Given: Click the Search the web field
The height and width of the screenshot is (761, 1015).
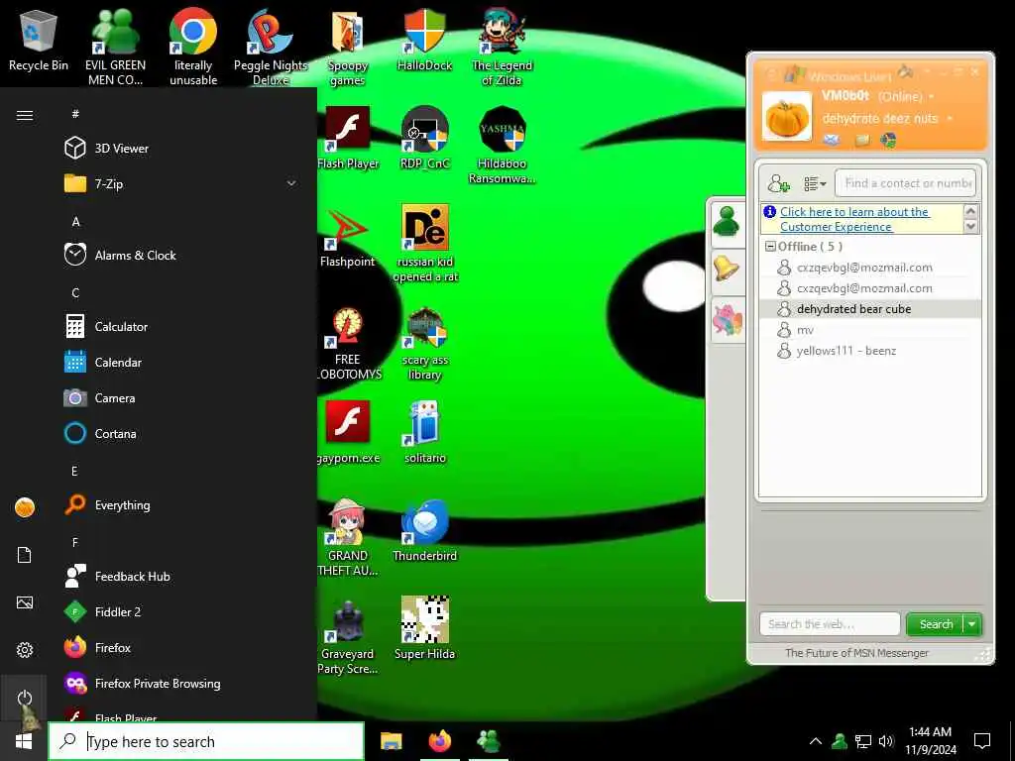Looking at the screenshot, I should coord(830,624).
